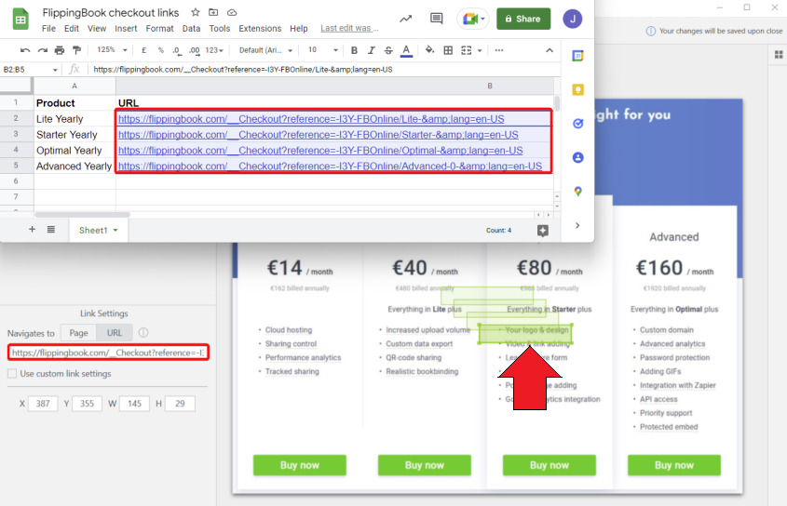
Task: Open comment history icon
Action: (x=436, y=19)
